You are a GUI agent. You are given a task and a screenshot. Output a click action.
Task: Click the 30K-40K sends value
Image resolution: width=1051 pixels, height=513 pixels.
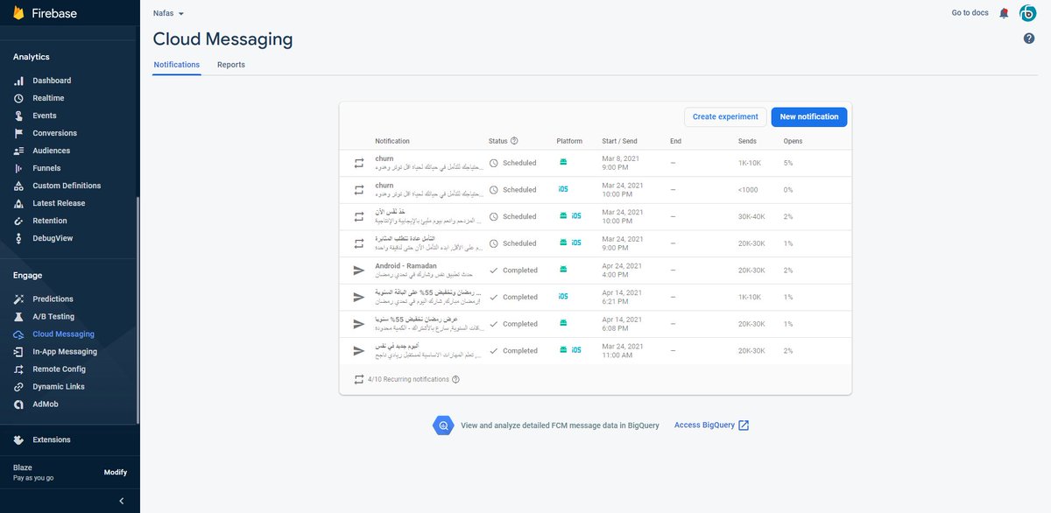coord(751,217)
